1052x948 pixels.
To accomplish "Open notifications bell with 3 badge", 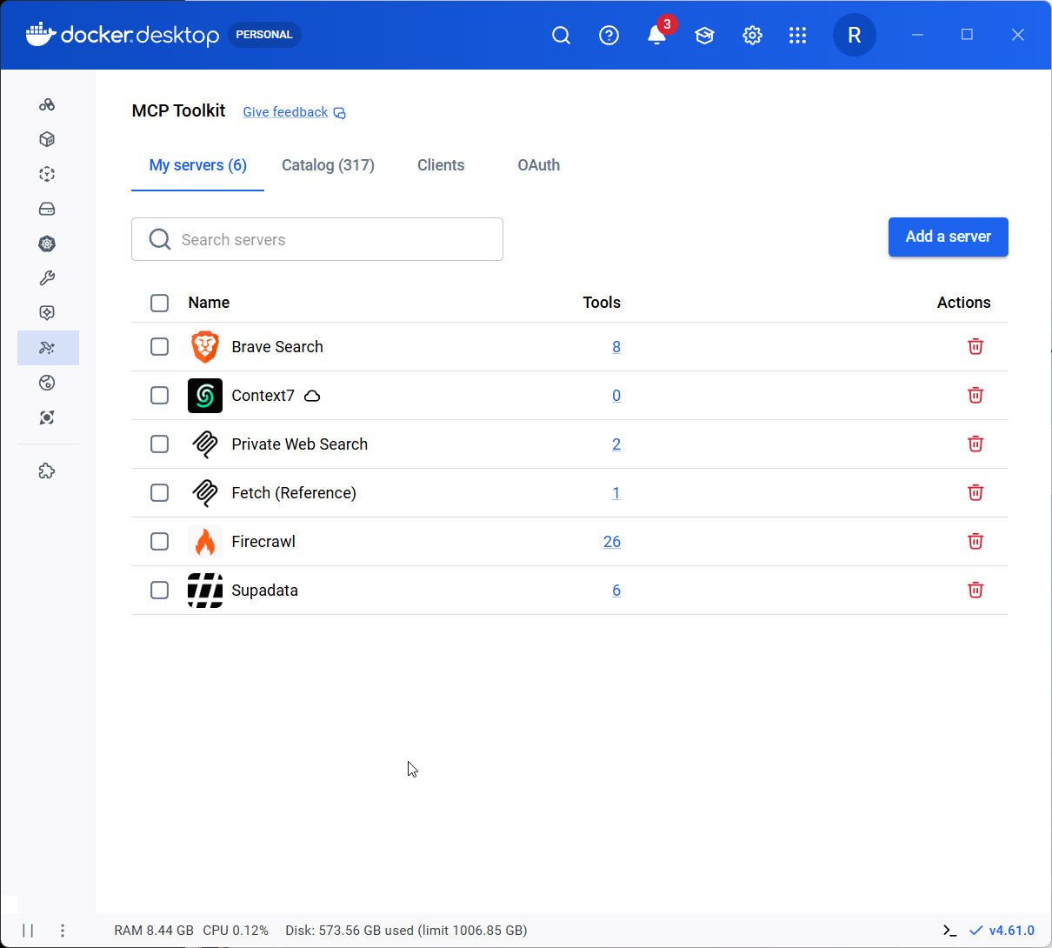I will pos(657,35).
